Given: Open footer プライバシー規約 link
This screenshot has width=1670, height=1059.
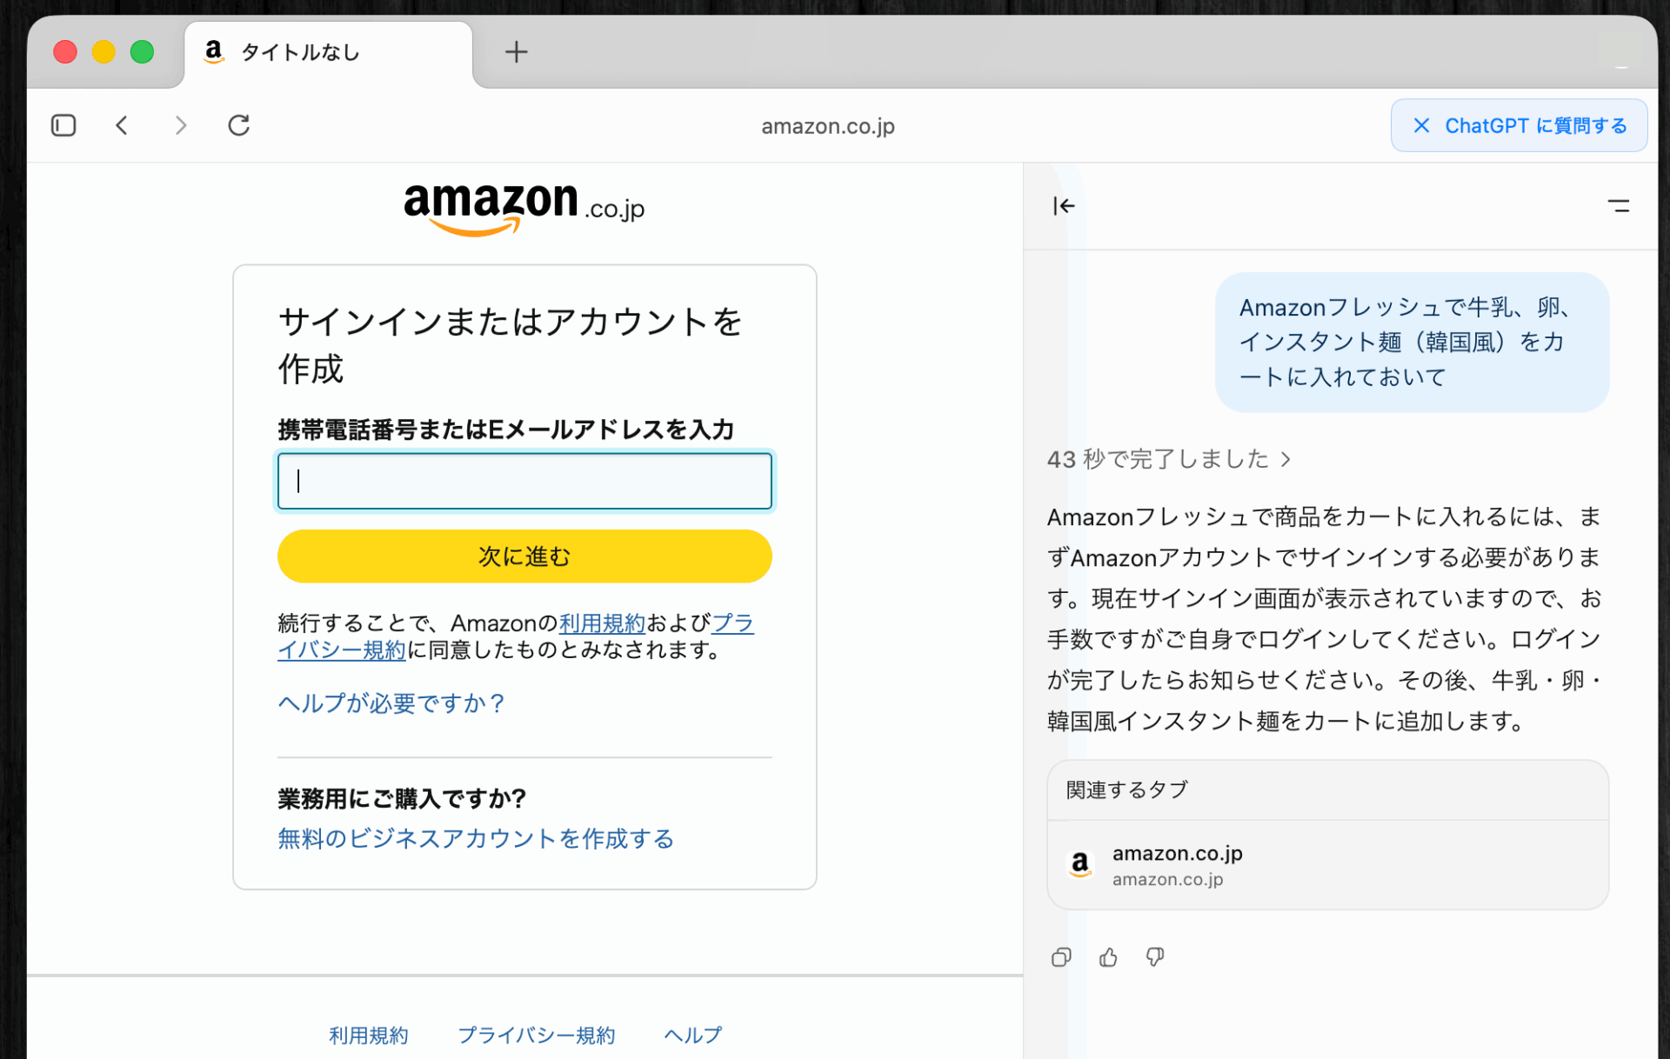Looking at the screenshot, I should (536, 1035).
